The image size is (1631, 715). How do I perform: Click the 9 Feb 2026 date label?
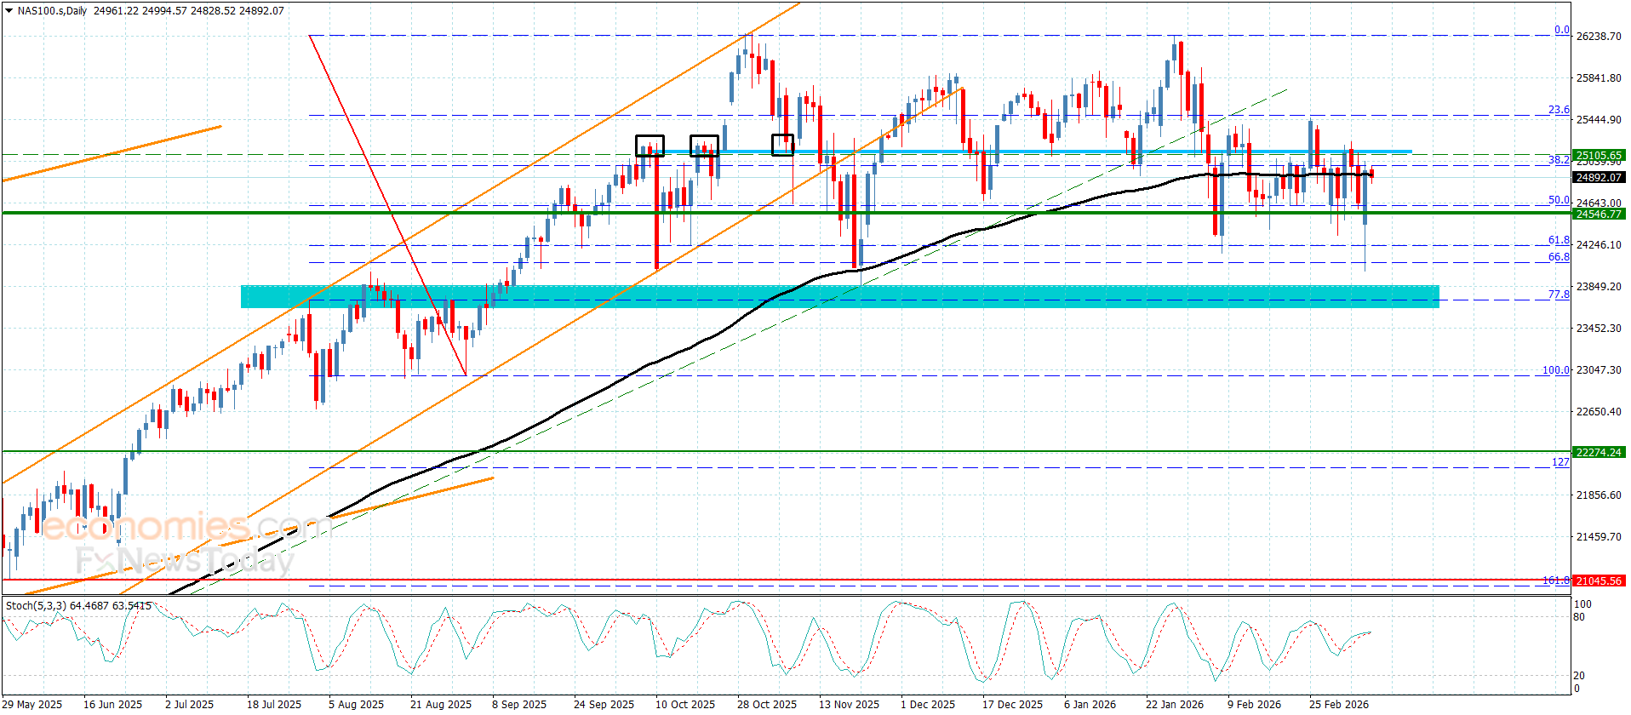[1254, 704]
